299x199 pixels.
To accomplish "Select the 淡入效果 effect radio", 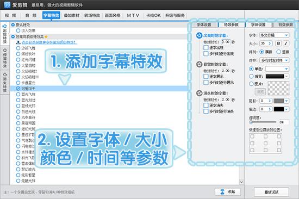I will 18,30.
